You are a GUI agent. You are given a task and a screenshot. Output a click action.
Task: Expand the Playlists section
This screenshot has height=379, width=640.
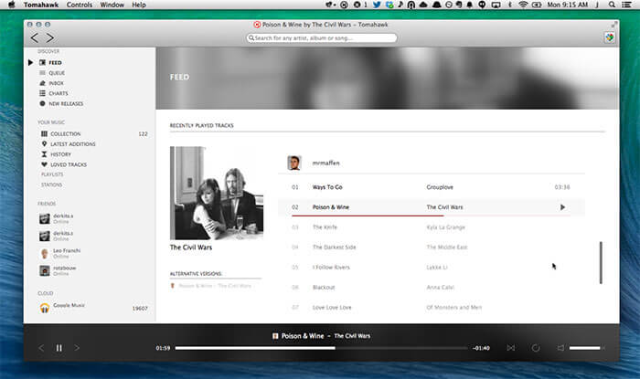pyautogui.click(x=52, y=174)
